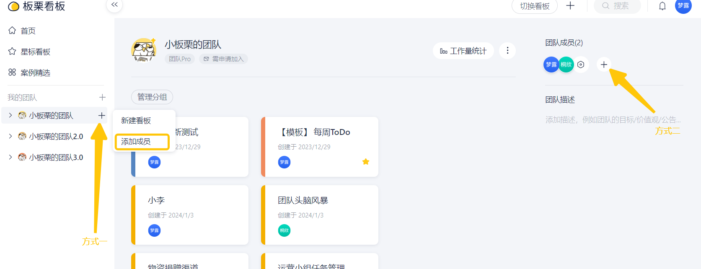701x269 pixels.
Task: Expand 小板栗的团队 tree item
Action: [x=10, y=115]
